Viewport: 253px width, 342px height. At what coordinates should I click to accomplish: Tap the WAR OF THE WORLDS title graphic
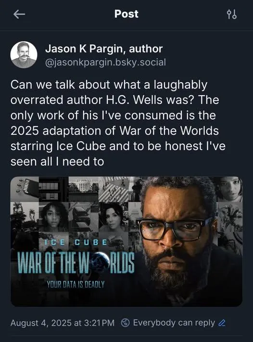pos(76,263)
